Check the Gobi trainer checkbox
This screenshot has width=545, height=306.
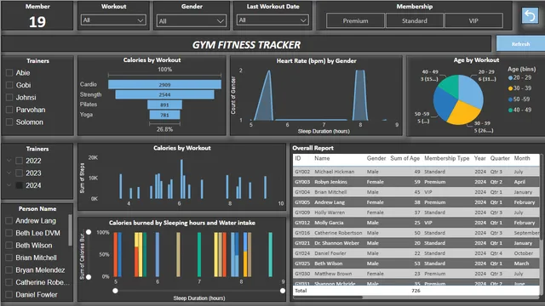click(9, 85)
